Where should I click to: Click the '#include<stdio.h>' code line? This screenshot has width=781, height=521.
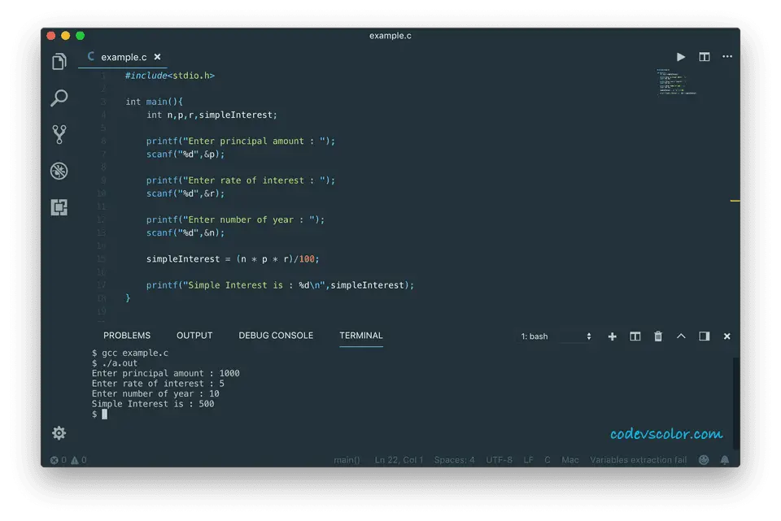(x=169, y=76)
